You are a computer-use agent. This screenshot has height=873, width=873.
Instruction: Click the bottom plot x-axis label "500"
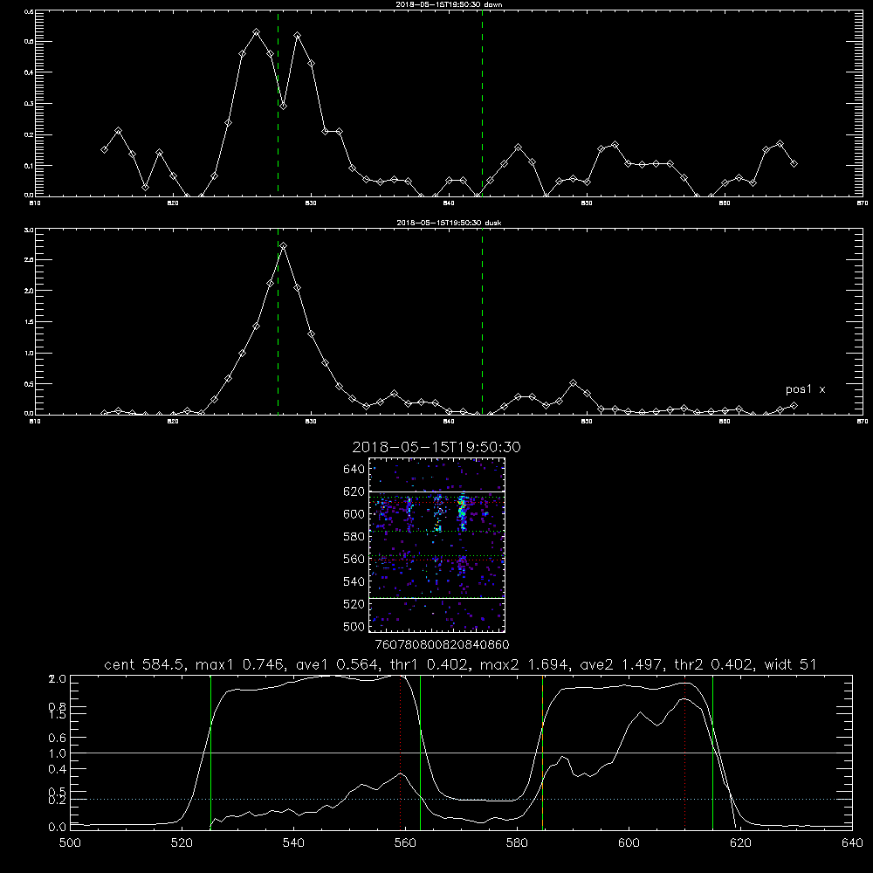pyautogui.click(x=70, y=842)
